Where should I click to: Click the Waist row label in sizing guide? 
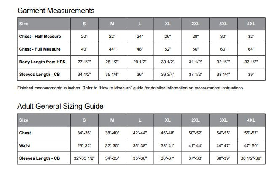coord(25,145)
